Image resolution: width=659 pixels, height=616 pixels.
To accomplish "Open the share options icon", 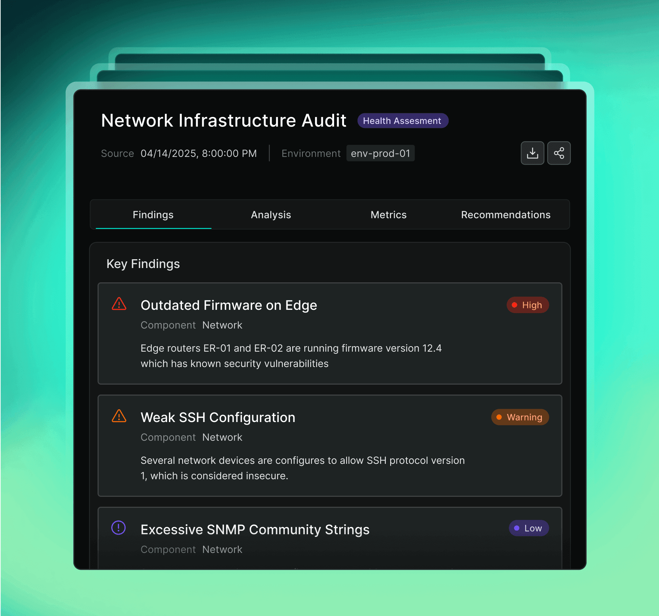I will coord(559,153).
